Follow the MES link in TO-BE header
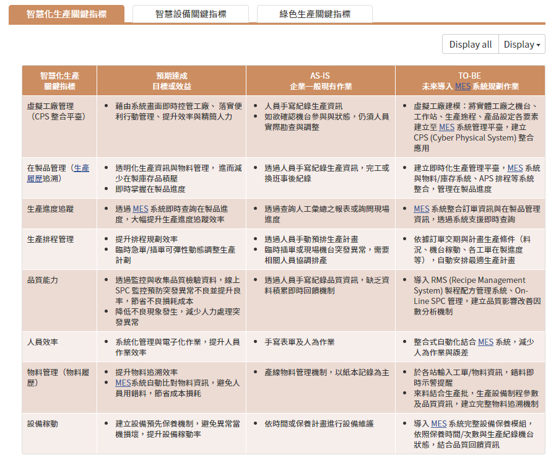The height and width of the screenshot is (460, 556). [x=463, y=86]
